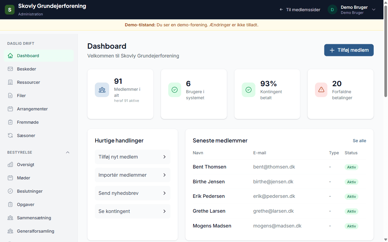This screenshot has height=242, width=388.
Task: Click the 20 Forfaldne betalinger card
Action: tap(340, 94)
